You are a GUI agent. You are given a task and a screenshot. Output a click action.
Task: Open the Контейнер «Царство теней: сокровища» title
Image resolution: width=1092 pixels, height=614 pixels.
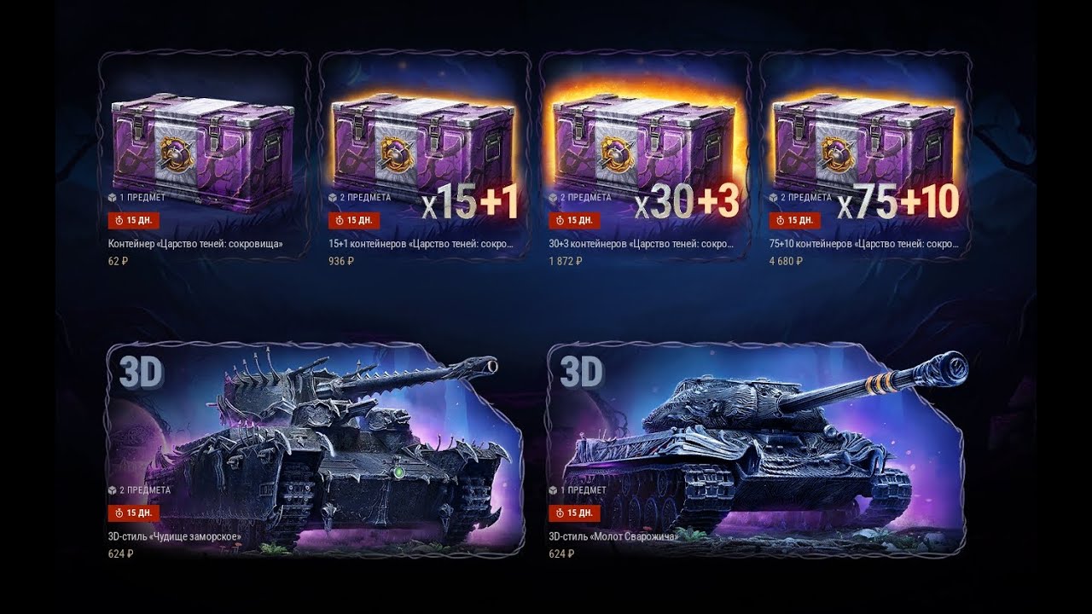(195, 244)
